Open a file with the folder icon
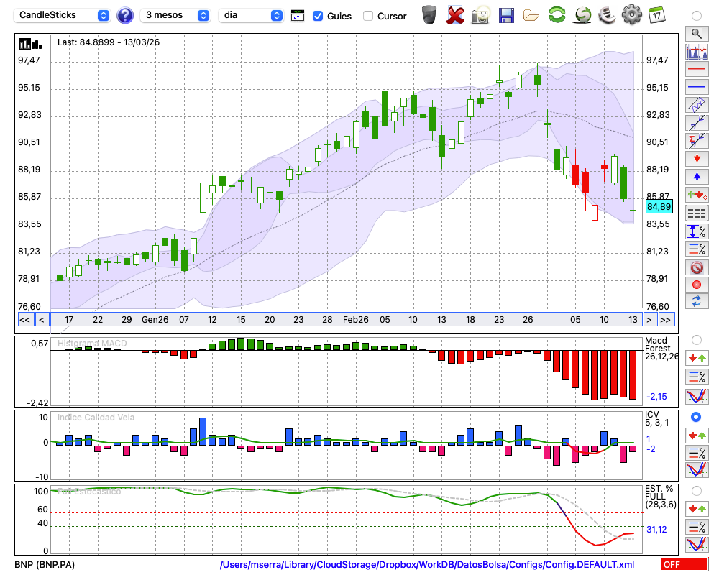This screenshot has width=719, height=575. (x=531, y=16)
